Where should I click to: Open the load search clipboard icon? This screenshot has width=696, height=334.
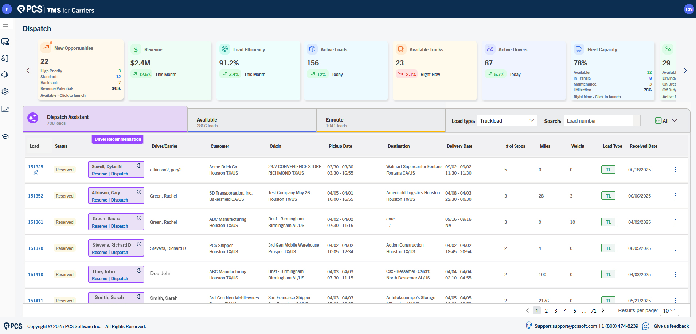(x=5, y=58)
